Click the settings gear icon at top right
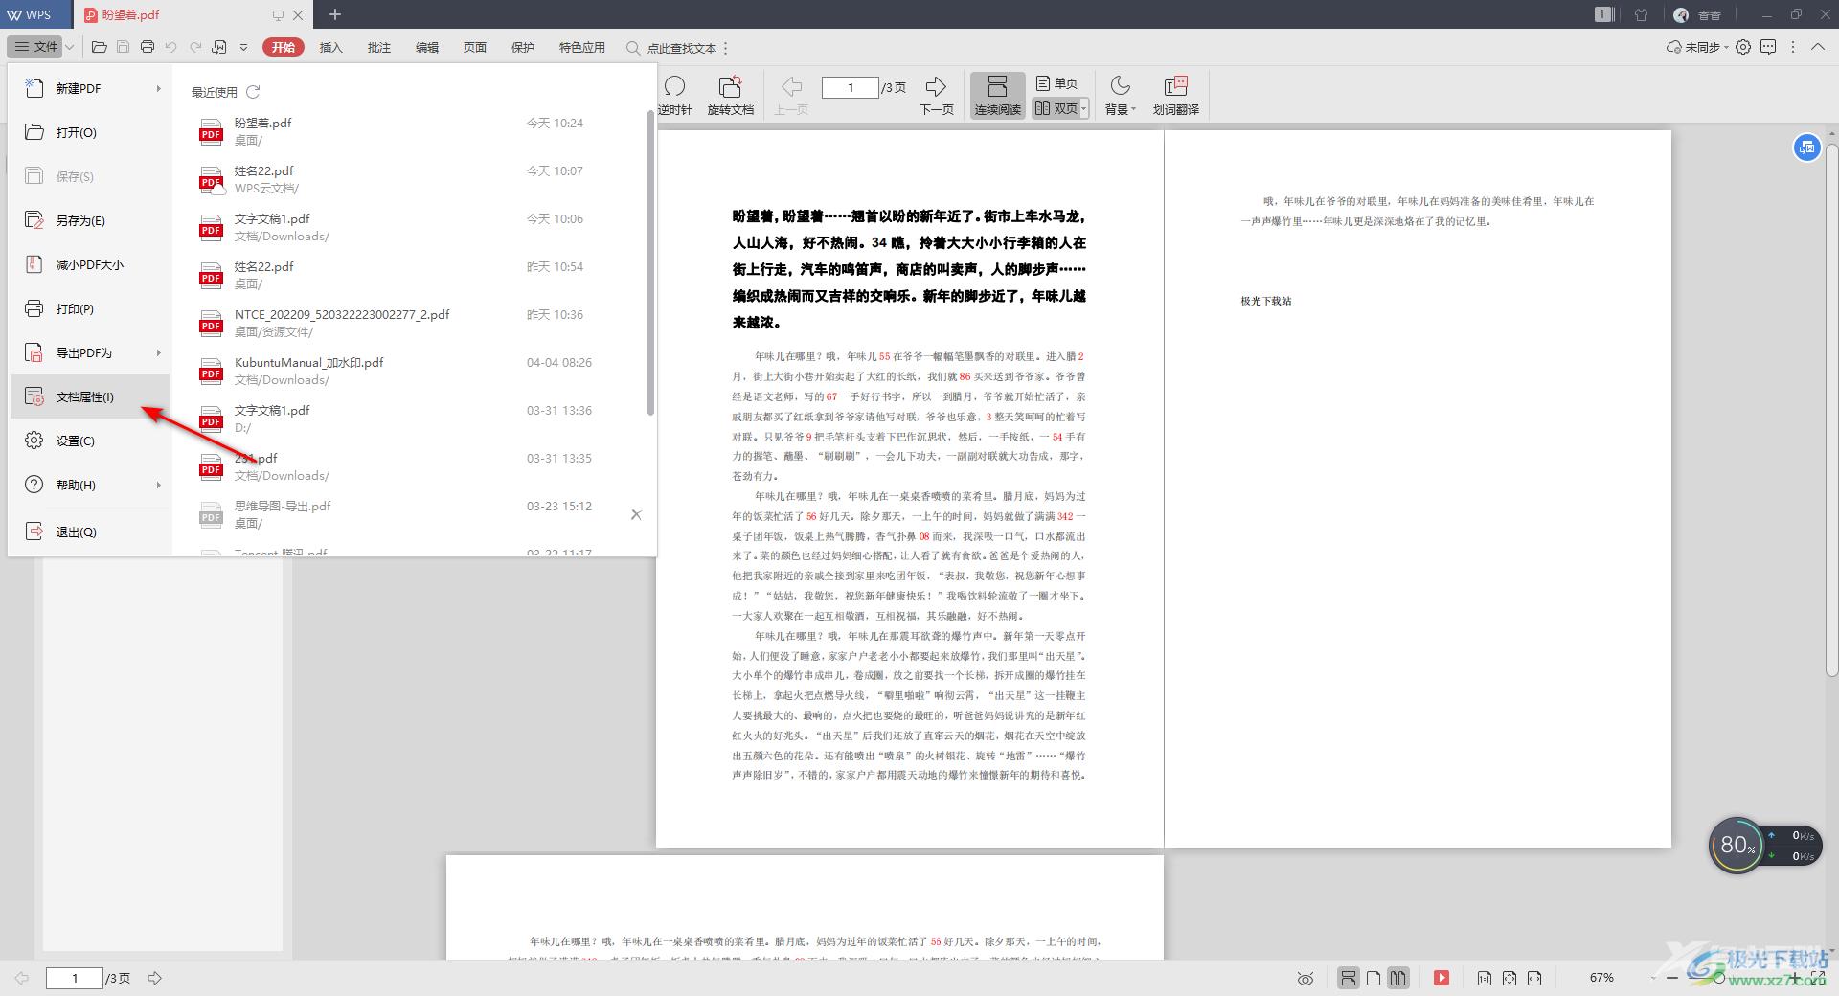 click(x=1743, y=47)
